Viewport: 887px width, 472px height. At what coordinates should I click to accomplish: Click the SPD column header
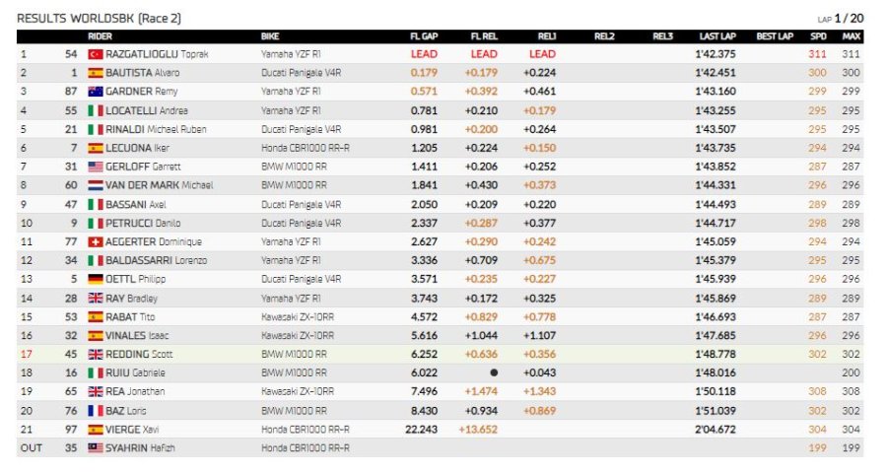click(x=818, y=35)
